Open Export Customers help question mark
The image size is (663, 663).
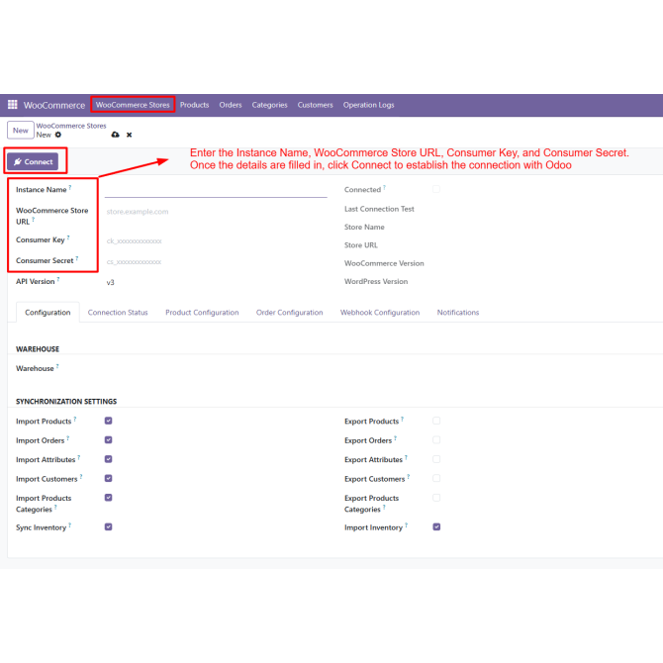[x=409, y=476]
